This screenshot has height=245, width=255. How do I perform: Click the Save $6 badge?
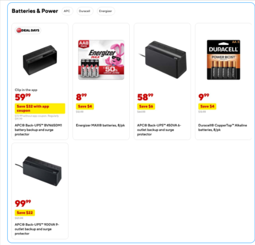tap(146, 107)
